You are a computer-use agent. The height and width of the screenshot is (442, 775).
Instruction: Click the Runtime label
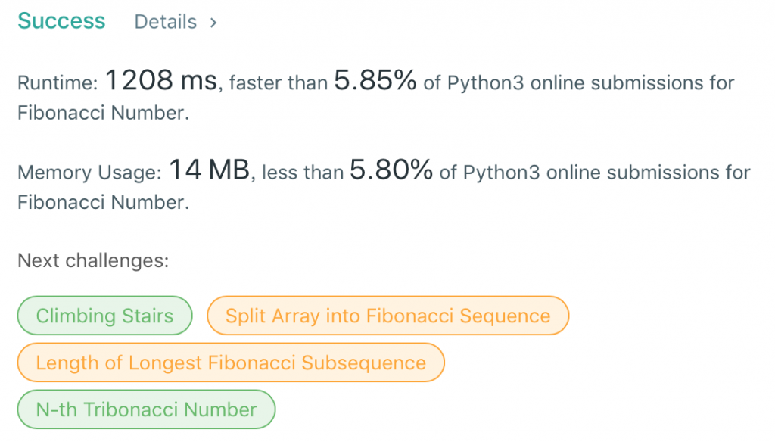tap(57, 82)
